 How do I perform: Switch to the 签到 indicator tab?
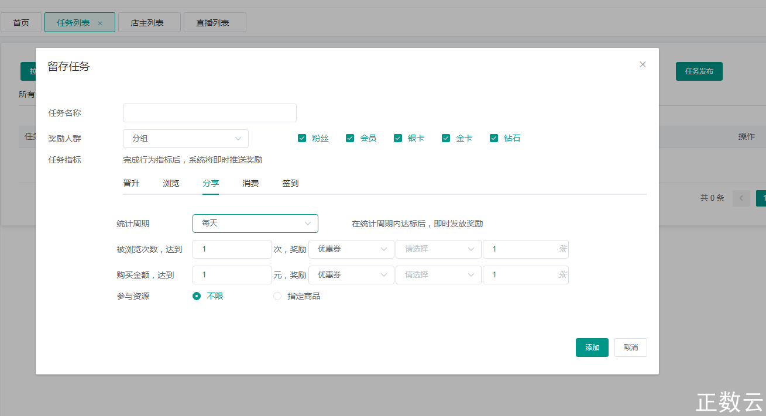[290, 183]
